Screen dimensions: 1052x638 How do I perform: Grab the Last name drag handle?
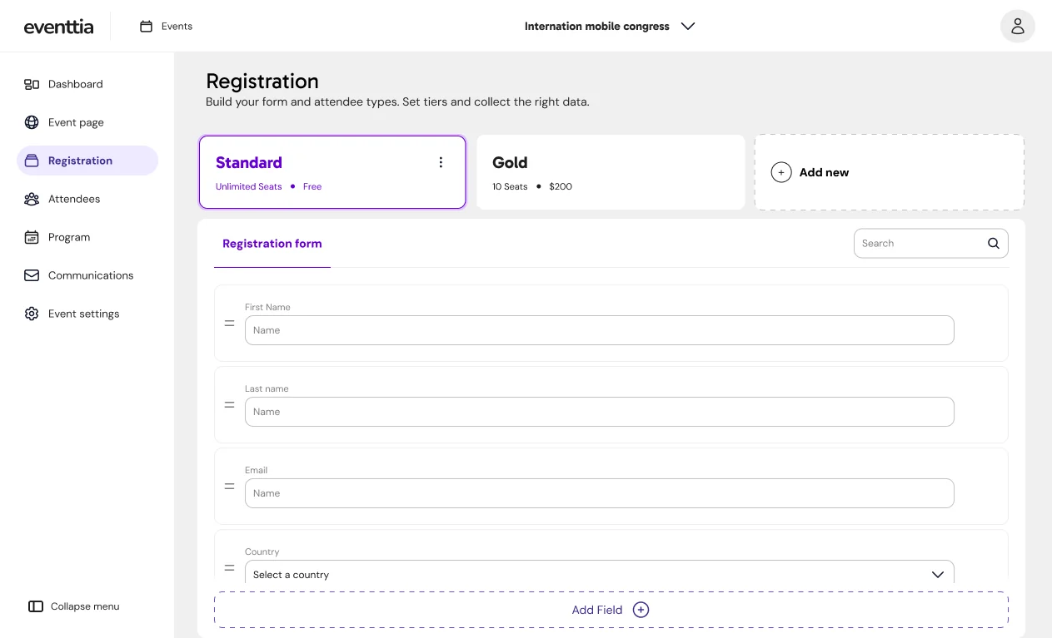pyautogui.click(x=230, y=405)
